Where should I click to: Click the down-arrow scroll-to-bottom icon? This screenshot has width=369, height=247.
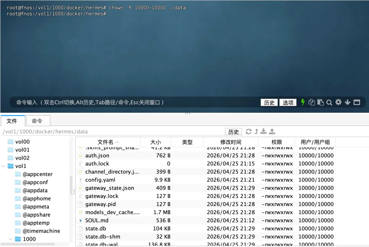[347, 102]
